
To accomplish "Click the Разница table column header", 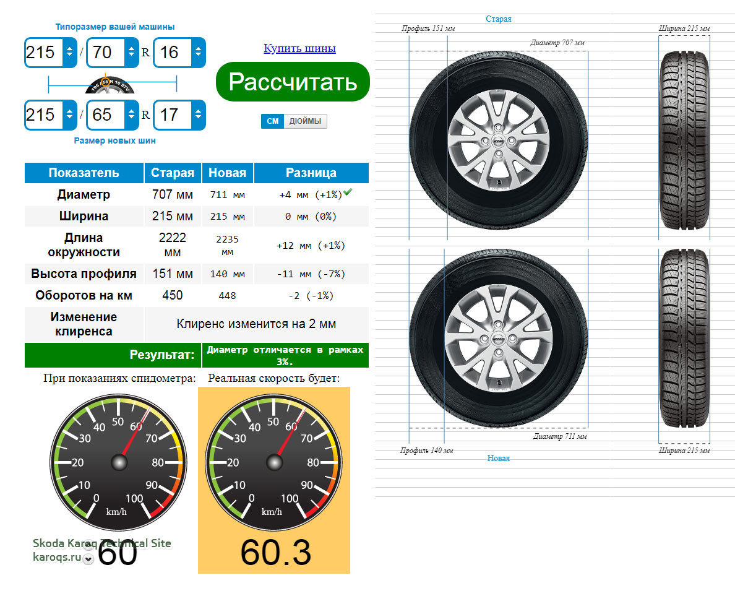I will click(311, 173).
